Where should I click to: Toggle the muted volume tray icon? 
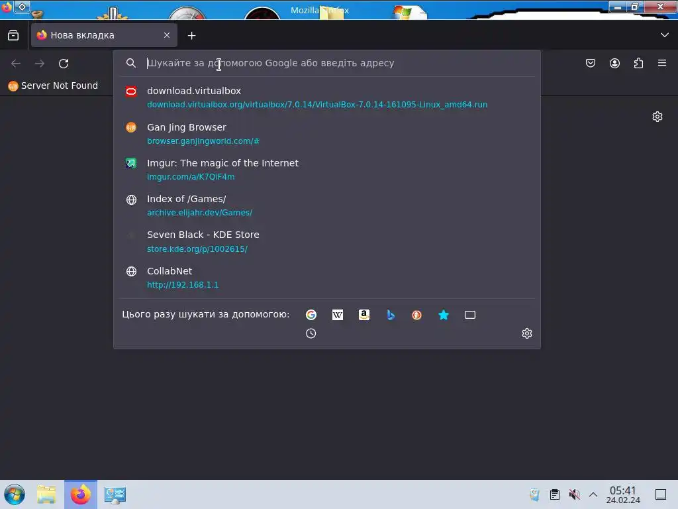[574, 494]
